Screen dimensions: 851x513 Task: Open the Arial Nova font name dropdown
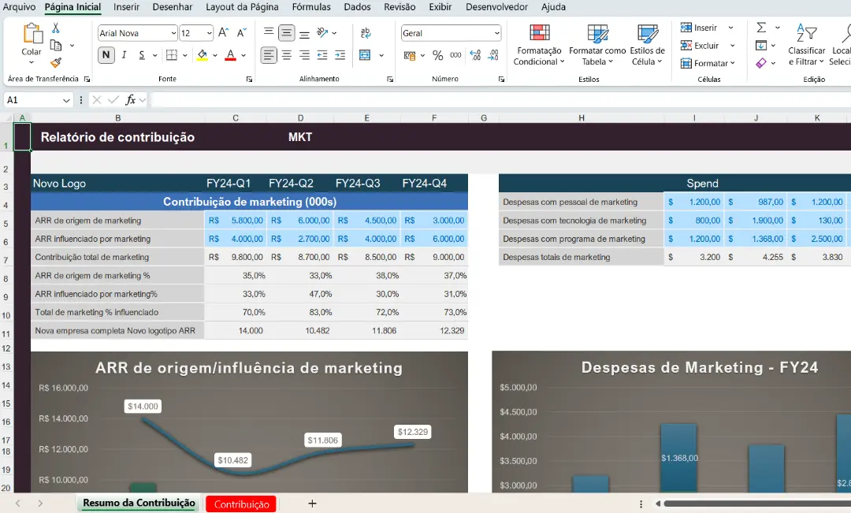(x=173, y=33)
